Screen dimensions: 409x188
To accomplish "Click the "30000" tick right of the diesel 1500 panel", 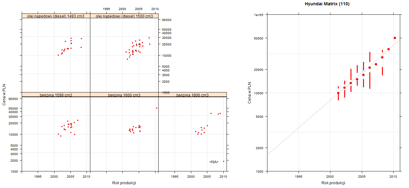I will tap(166, 38).
